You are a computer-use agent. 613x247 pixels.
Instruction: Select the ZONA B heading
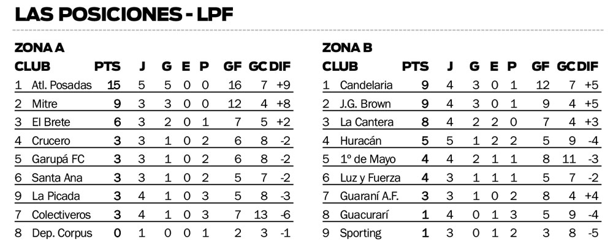point(347,48)
